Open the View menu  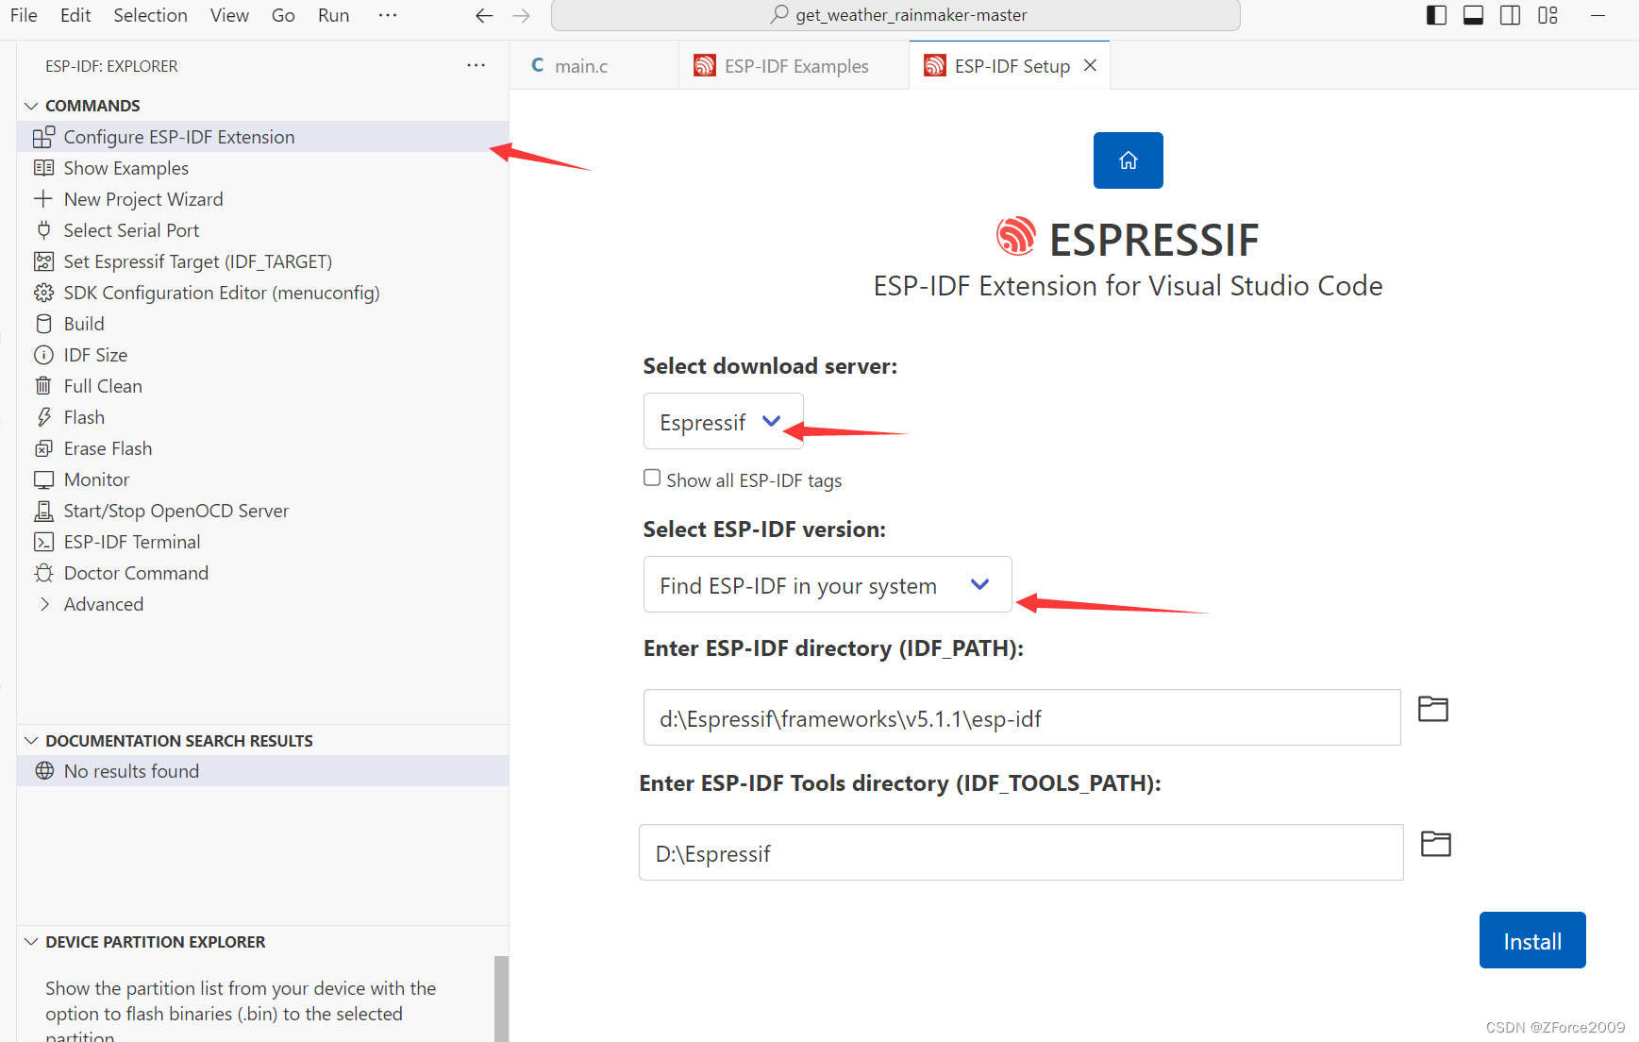(x=229, y=15)
